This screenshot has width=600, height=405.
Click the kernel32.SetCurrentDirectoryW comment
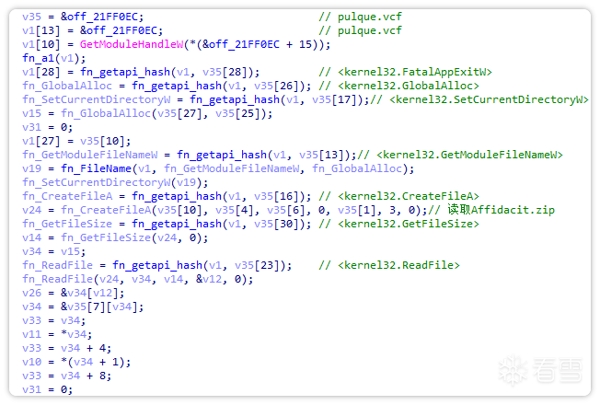tap(479, 99)
